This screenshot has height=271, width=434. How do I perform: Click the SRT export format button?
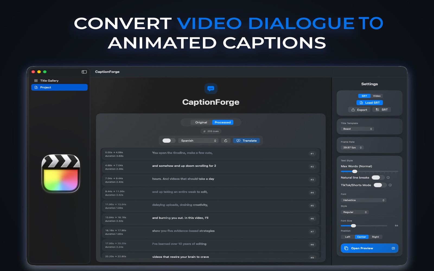click(x=382, y=110)
